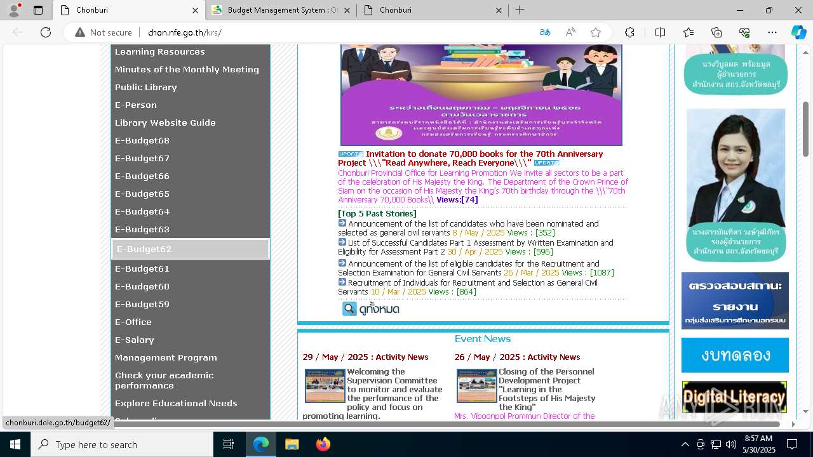Open the Edge profile icon
Image resolution: width=813 pixels, height=457 pixels.
(14, 10)
